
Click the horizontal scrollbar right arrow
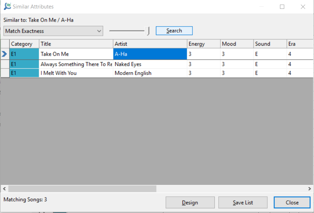[x=309, y=189]
